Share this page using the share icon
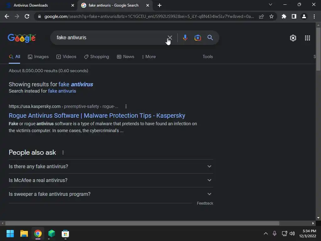The height and width of the screenshot is (241, 321). tap(261, 16)
